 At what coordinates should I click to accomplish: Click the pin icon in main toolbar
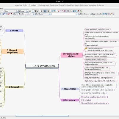(x=78, y=11)
